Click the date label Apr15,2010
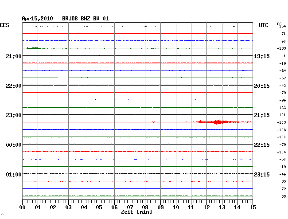Viewport: 288px width, 219px height. (x=37, y=19)
